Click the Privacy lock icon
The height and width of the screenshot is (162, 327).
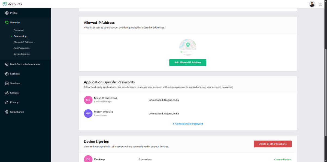7,102
